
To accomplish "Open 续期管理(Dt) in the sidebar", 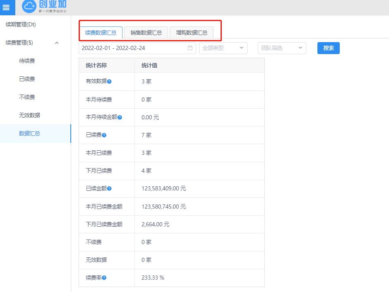I will coord(21,24).
